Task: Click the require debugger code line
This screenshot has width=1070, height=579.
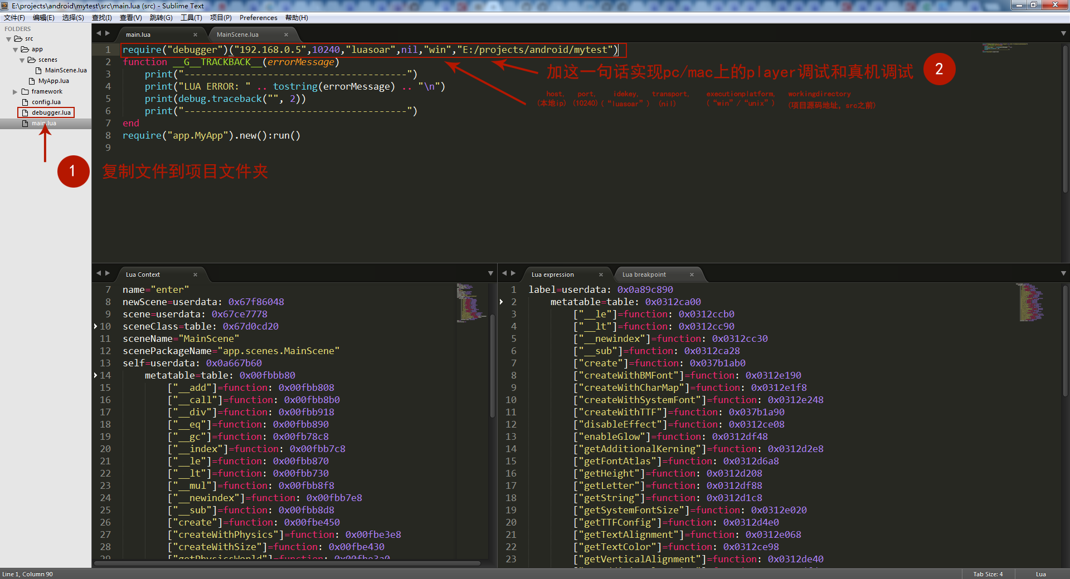Action: (371, 50)
